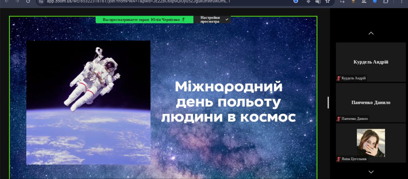
Task: Click the panel divider handle beside participants
Action: point(328,102)
